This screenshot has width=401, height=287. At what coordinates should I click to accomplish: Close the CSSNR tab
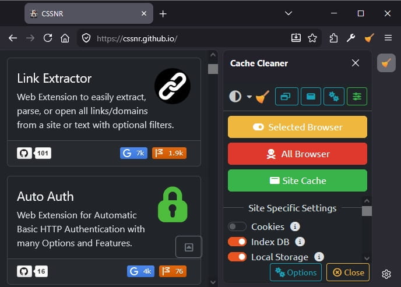[x=144, y=13]
